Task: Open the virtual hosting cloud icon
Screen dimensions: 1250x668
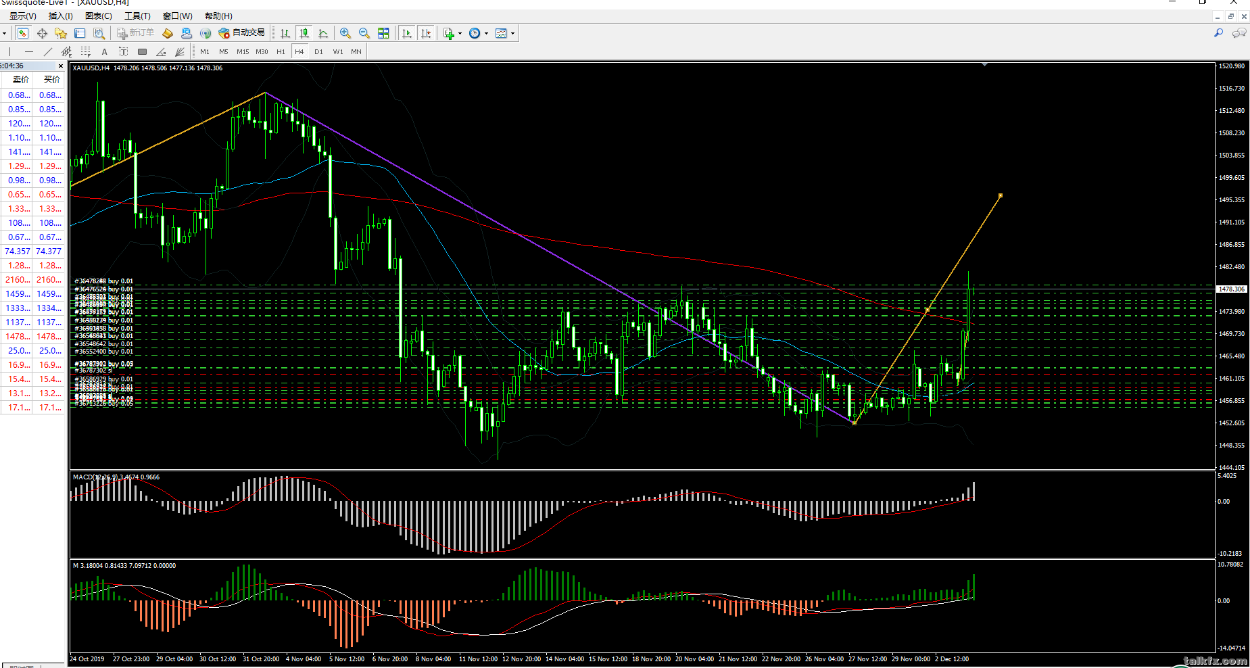Action: point(187,33)
